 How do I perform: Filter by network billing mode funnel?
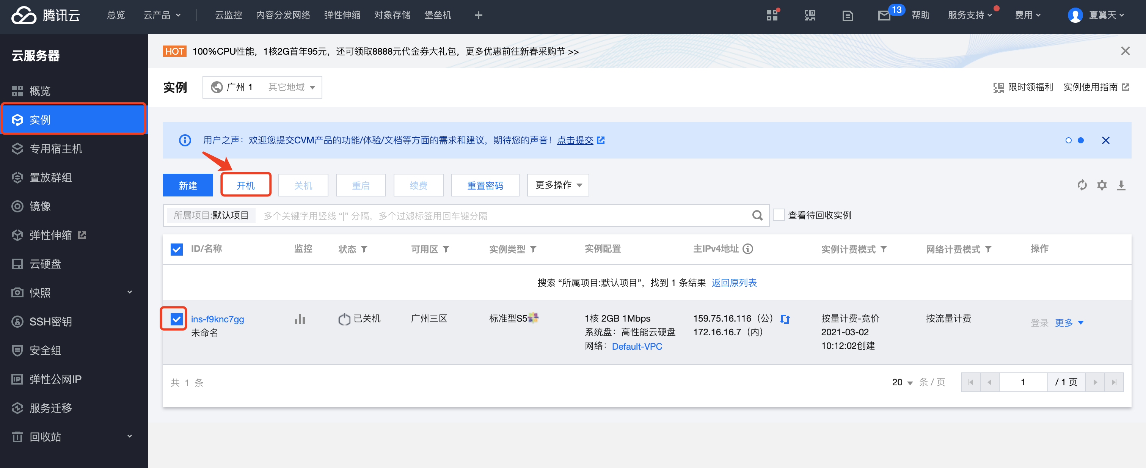coord(988,249)
